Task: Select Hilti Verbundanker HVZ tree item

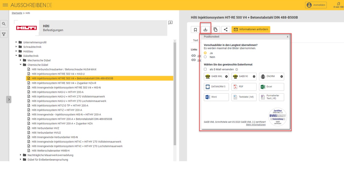Action: click(45, 128)
